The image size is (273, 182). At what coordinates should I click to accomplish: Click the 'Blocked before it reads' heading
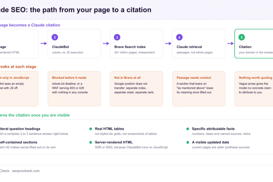tap(69, 78)
